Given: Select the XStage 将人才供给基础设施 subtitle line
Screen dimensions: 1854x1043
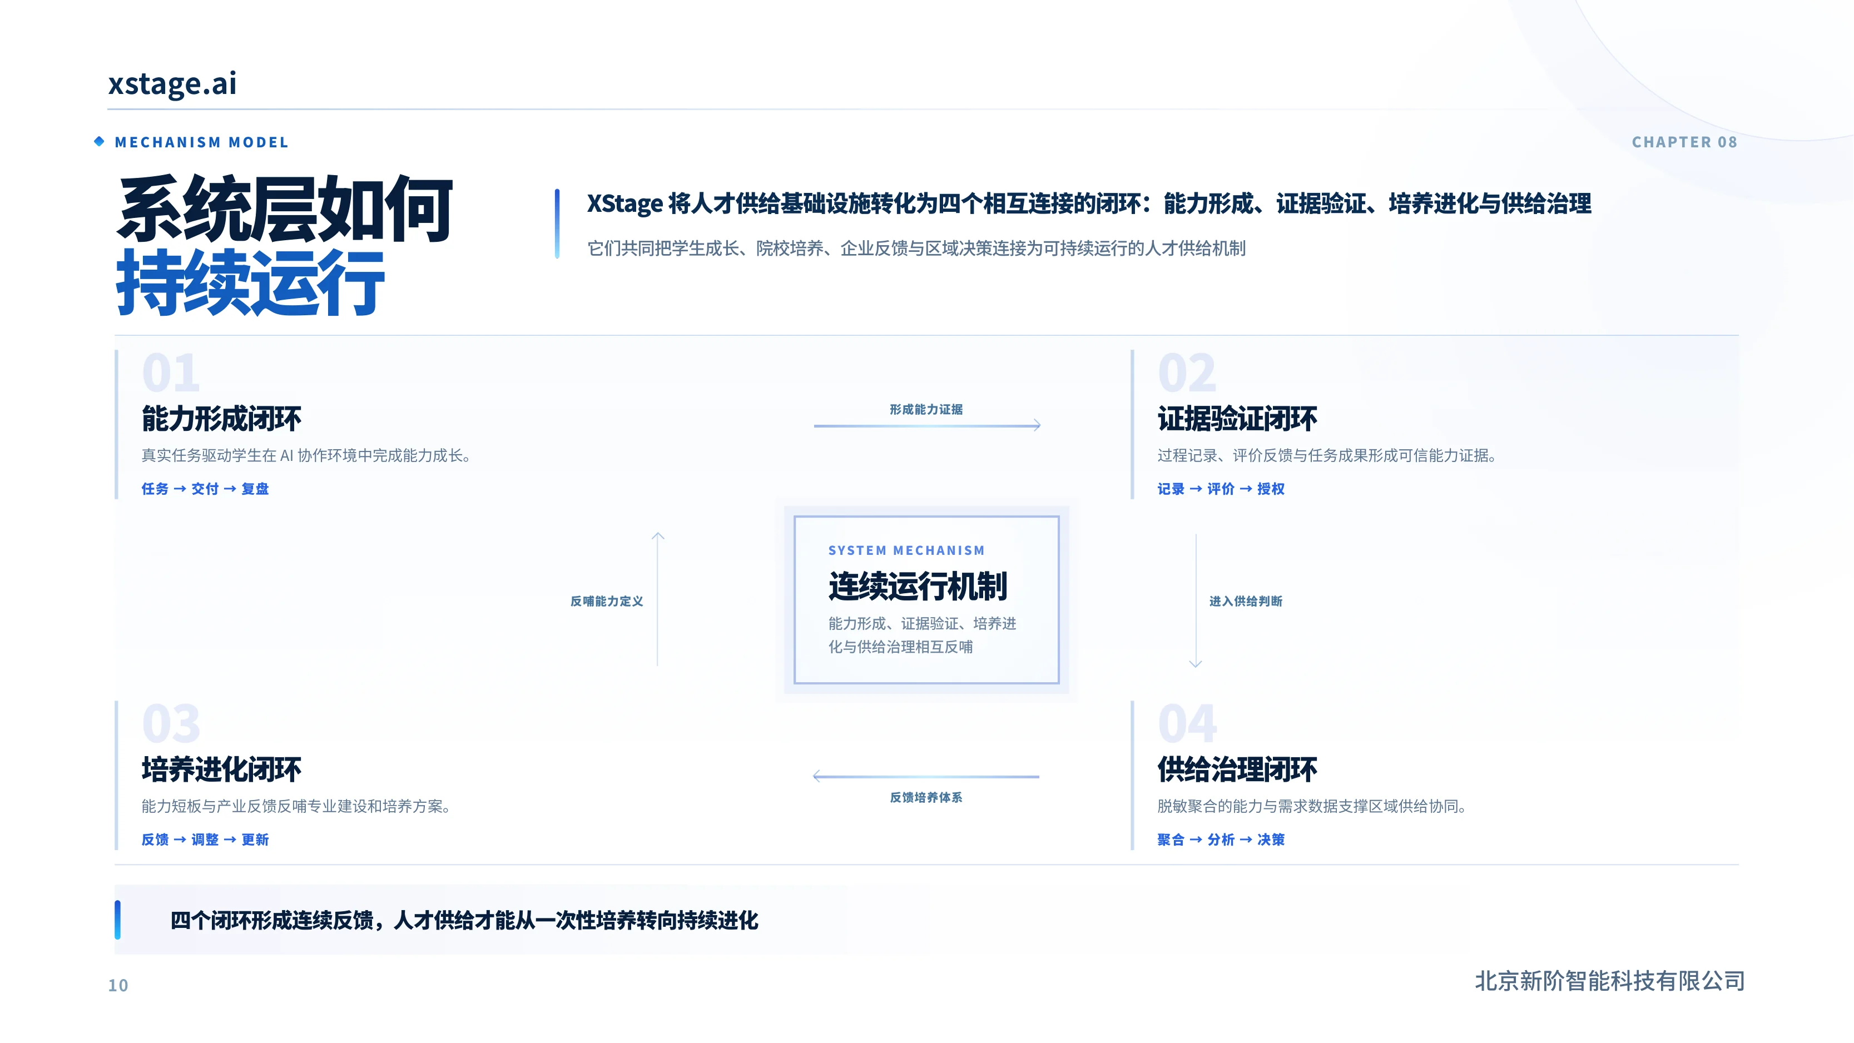Looking at the screenshot, I should click(x=1089, y=203).
